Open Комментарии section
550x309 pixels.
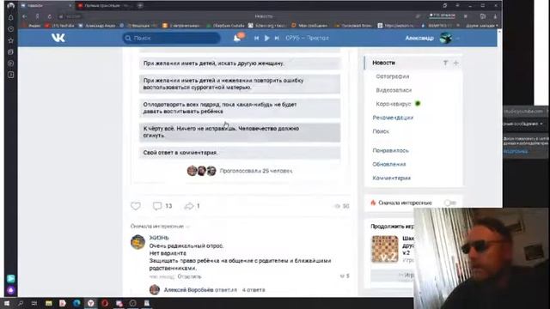(x=392, y=178)
